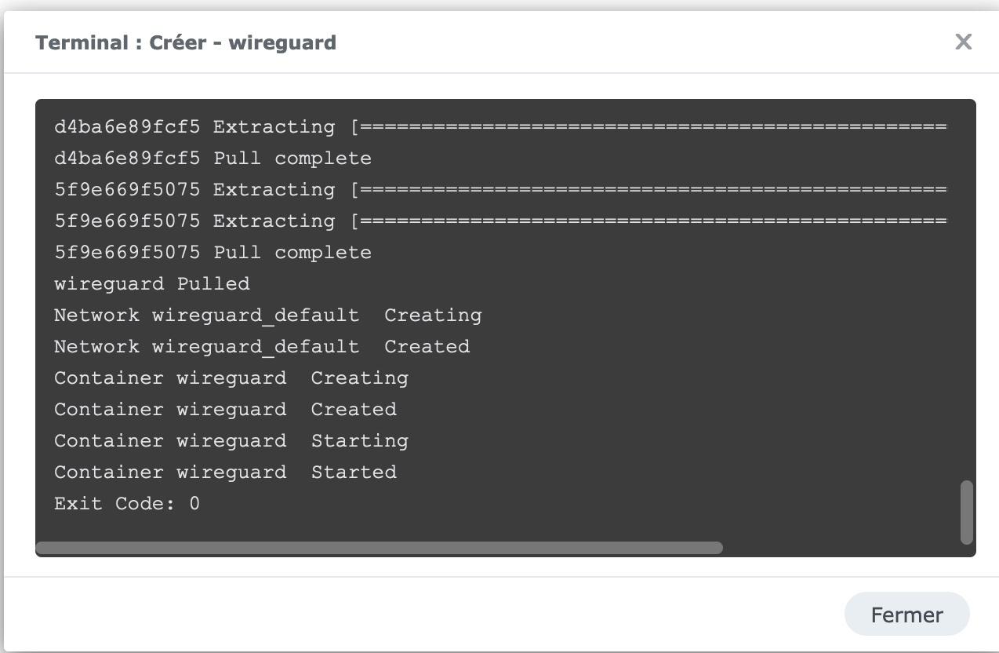Screen dimensions: 999x653
Task: Click the lower '5f9e669f5075 Extracting' text
Action: (194, 221)
